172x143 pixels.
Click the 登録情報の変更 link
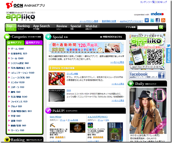(109, 21)
